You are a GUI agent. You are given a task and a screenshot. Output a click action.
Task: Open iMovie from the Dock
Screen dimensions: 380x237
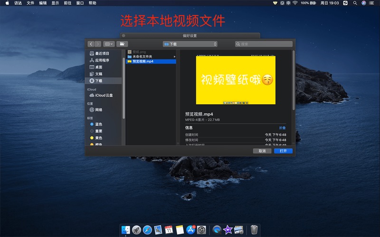click(228, 230)
